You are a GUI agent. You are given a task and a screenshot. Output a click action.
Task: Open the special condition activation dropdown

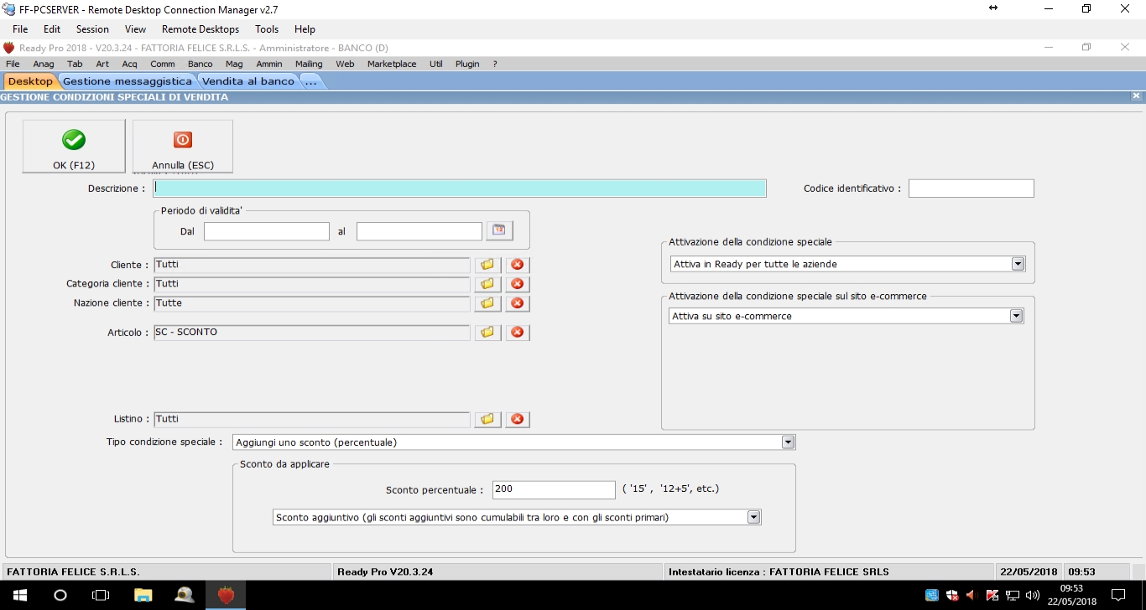click(1018, 264)
